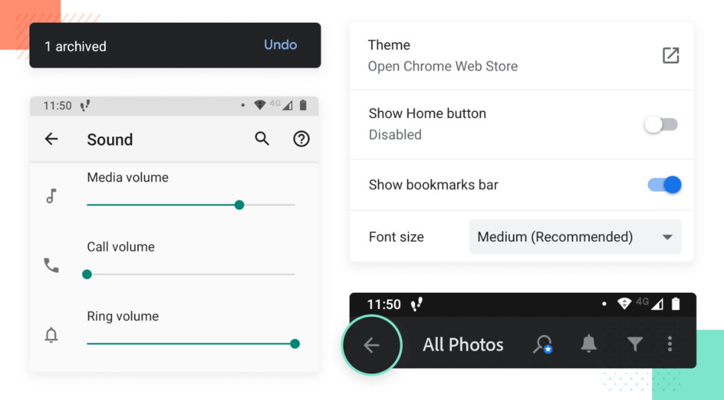
Task: Open the starred search icon in All Photos
Action: tap(542, 344)
